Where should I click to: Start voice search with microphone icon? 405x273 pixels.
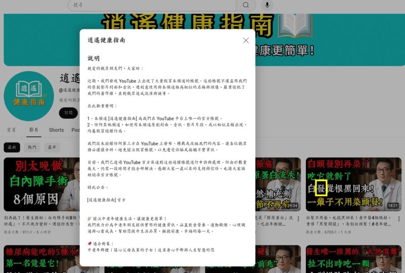click(x=267, y=5)
